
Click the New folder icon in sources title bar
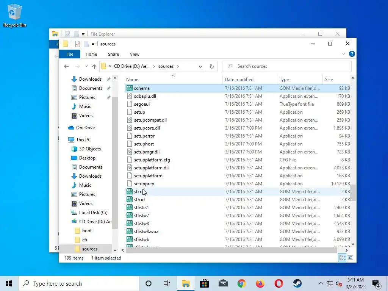click(x=86, y=44)
